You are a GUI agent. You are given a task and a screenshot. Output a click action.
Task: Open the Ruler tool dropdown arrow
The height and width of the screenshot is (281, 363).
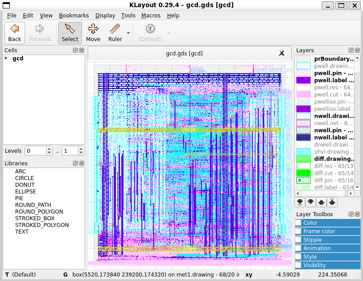click(128, 33)
